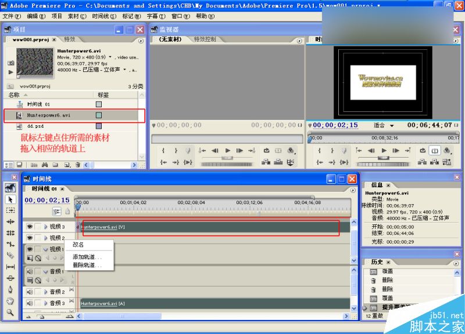Select the Track Select tool

(10, 210)
